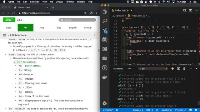
Task: Click the JEST logo link
Action: 9,20
